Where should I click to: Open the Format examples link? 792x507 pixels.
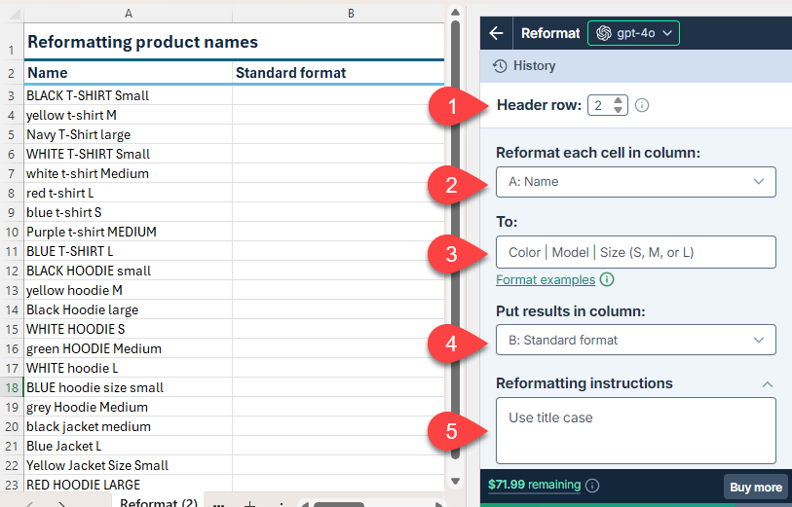[545, 280]
